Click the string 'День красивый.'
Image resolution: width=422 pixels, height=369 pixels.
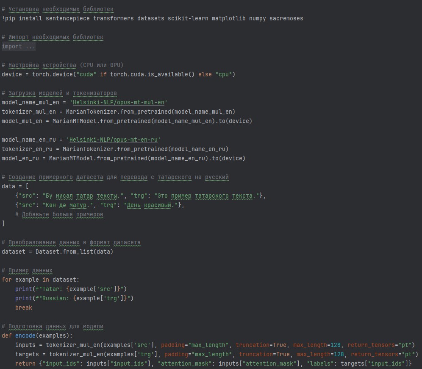tap(151, 205)
